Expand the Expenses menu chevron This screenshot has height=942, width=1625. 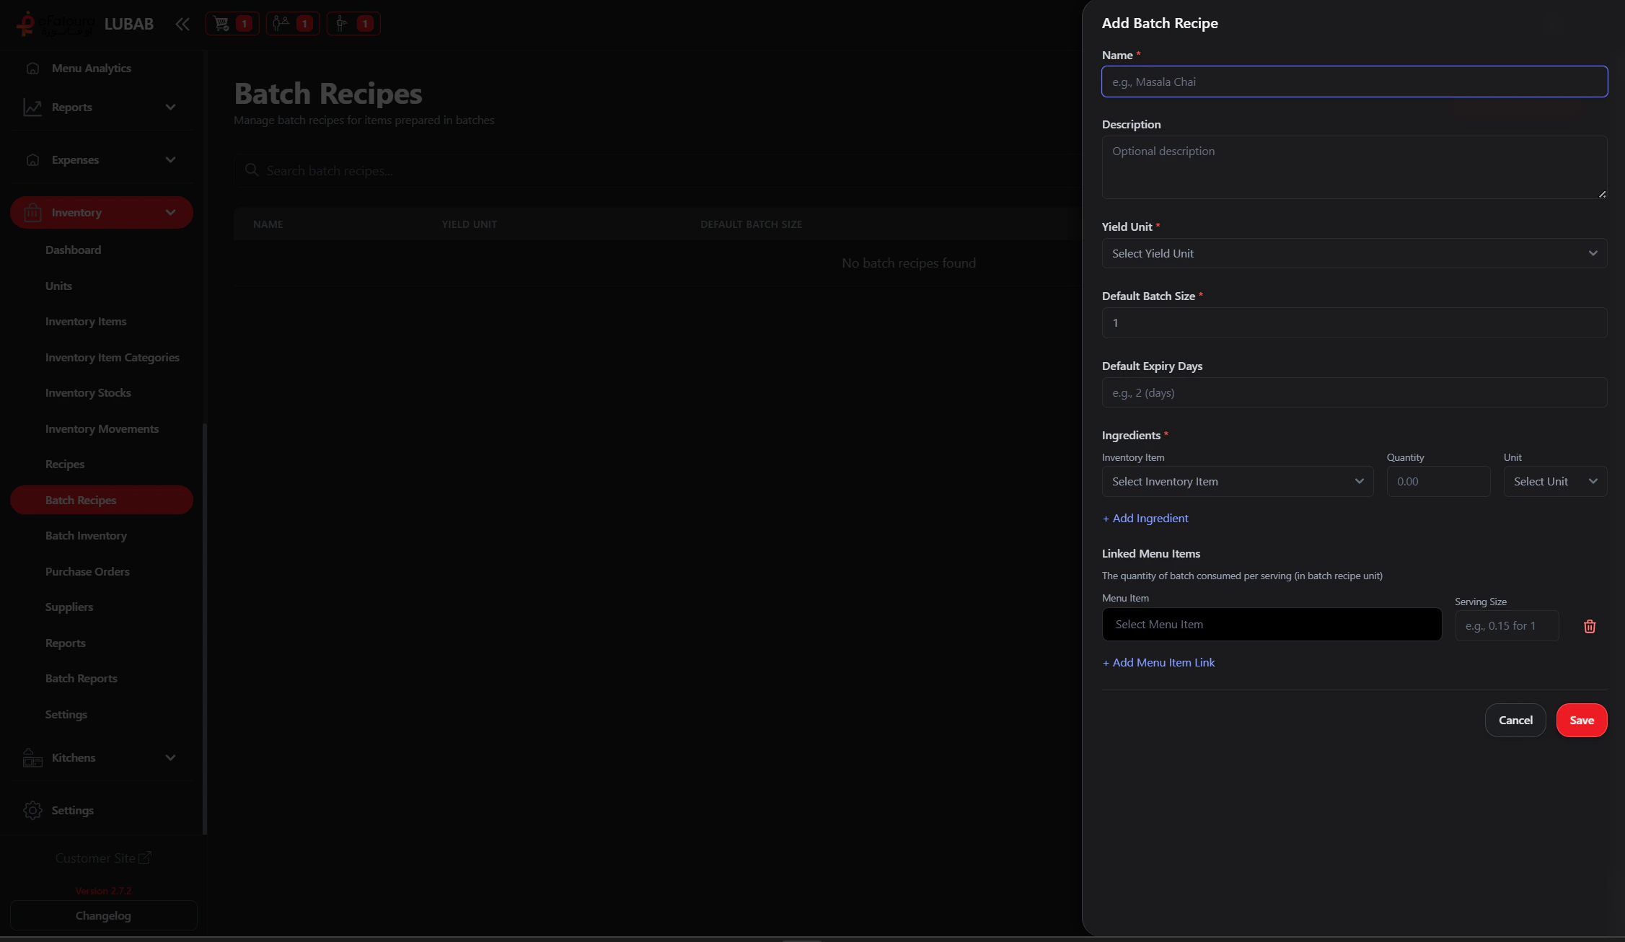170,160
